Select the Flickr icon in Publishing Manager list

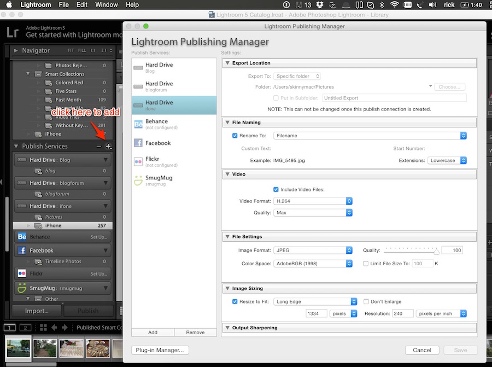pyautogui.click(x=138, y=162)
